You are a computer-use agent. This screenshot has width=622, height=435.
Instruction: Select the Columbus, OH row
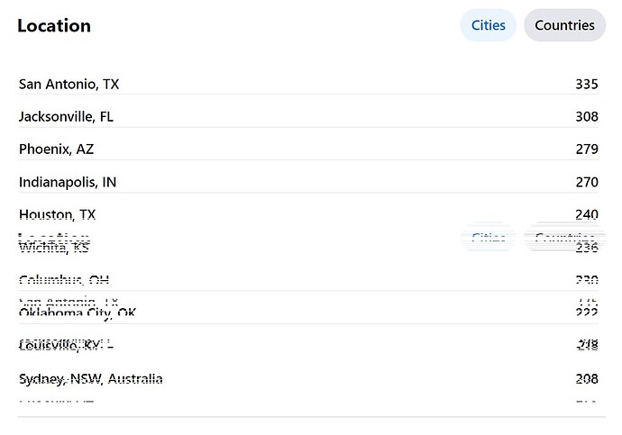(x=308, y=280)
